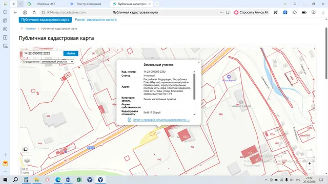Screen dimensions: 328x184
Task: Open sidebar video play icon
Action: pos(5,29)
